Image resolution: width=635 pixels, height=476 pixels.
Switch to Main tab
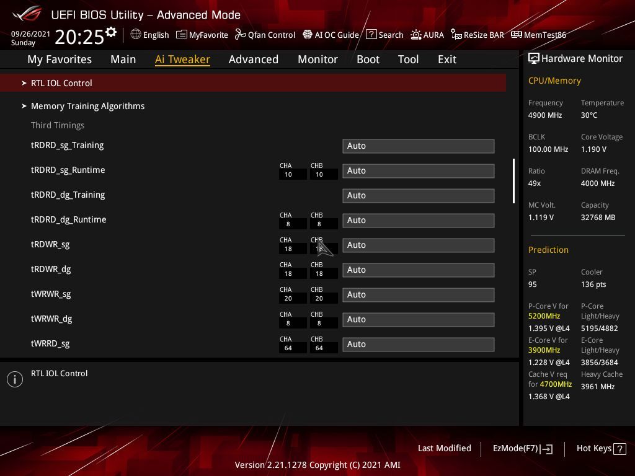[x=123, y=59]
